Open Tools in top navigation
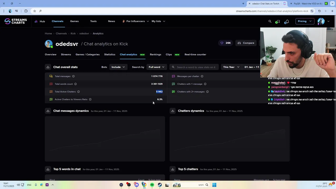 93,21
